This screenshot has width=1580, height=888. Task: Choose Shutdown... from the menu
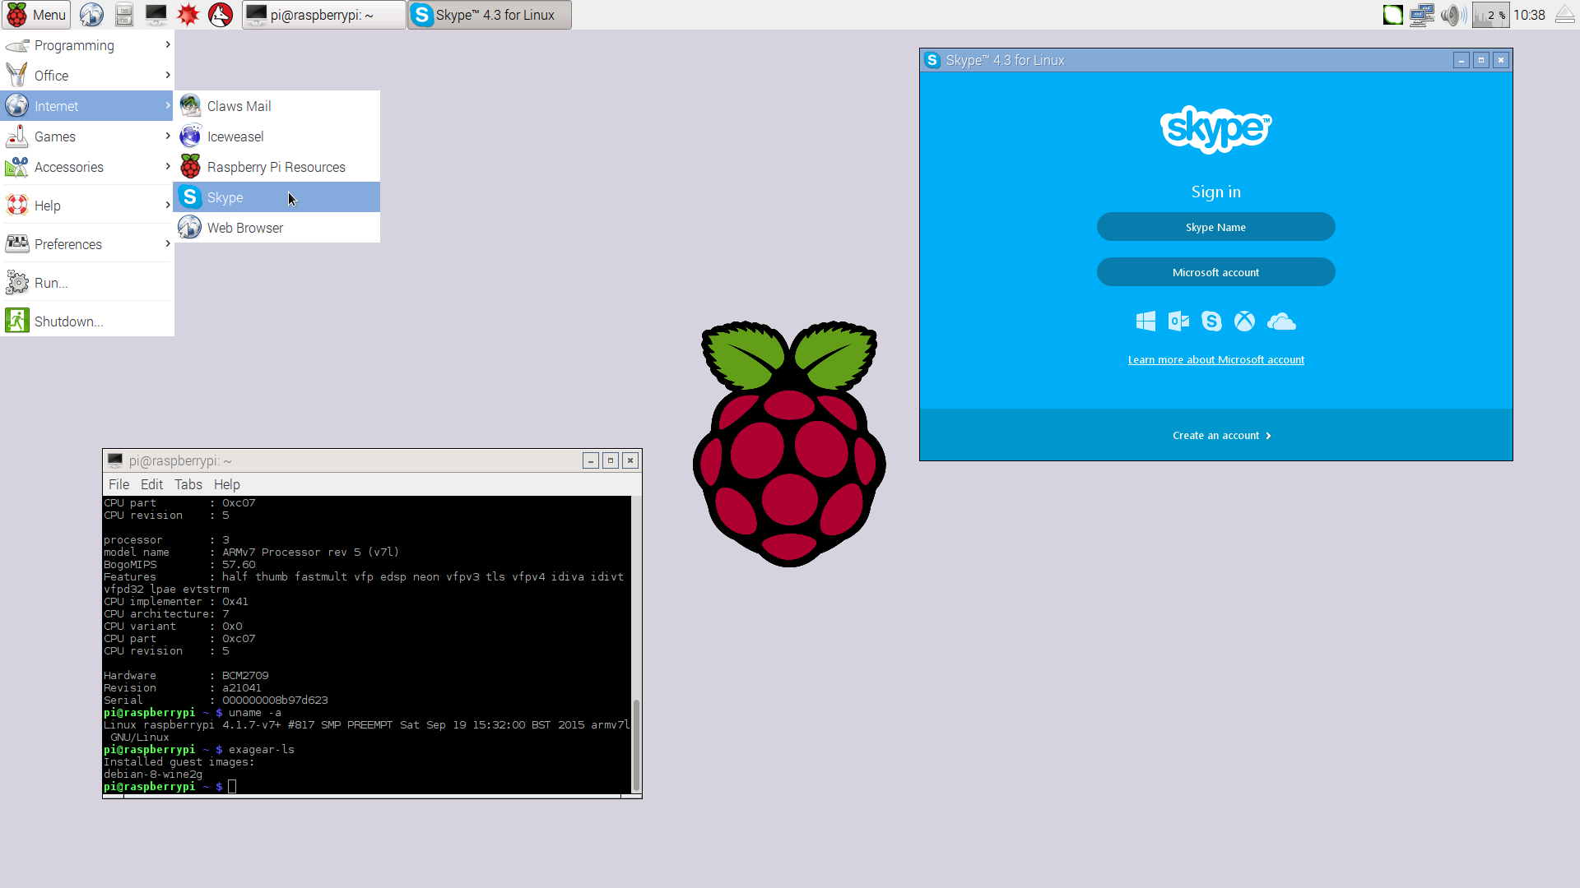[87, 321]
